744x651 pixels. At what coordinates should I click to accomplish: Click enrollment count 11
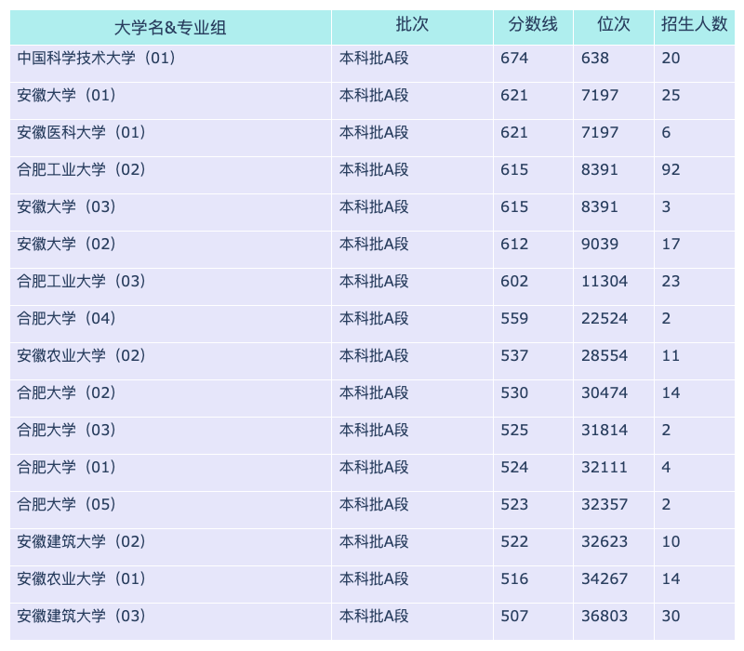(671, 355)
